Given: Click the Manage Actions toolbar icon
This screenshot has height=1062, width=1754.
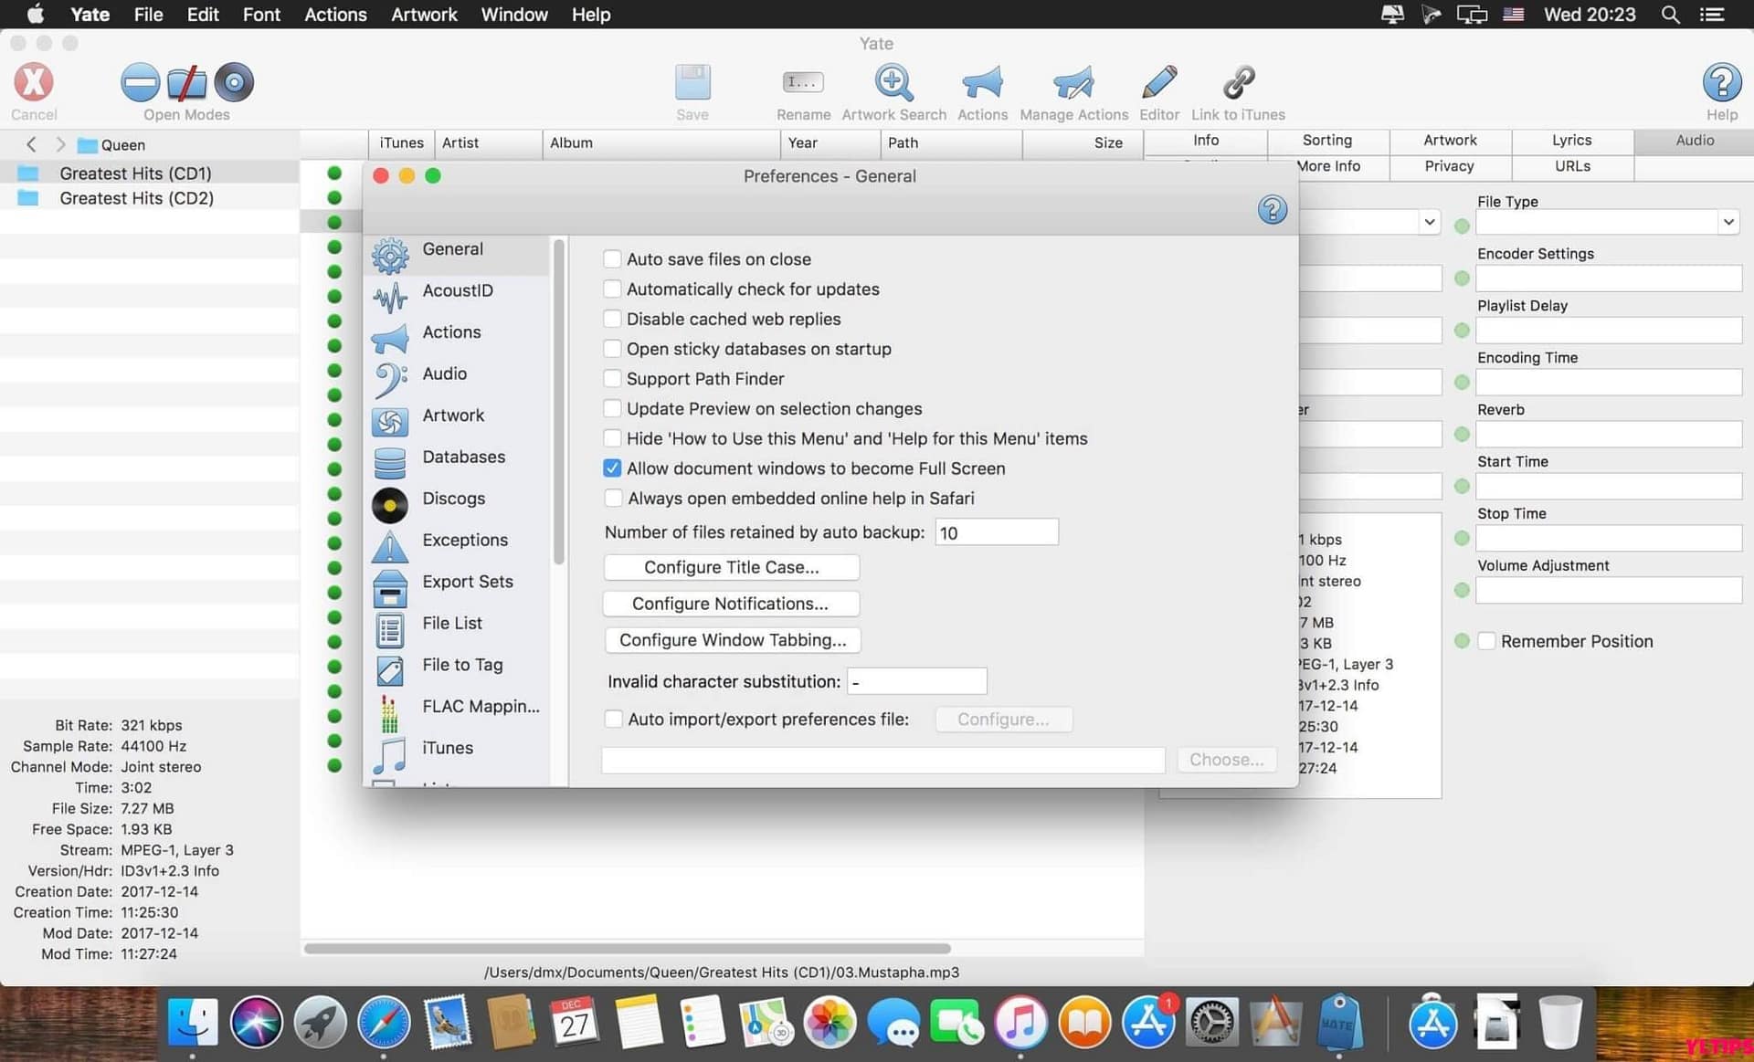Looking at the screenshot, I should click(x=1073, y=82).
